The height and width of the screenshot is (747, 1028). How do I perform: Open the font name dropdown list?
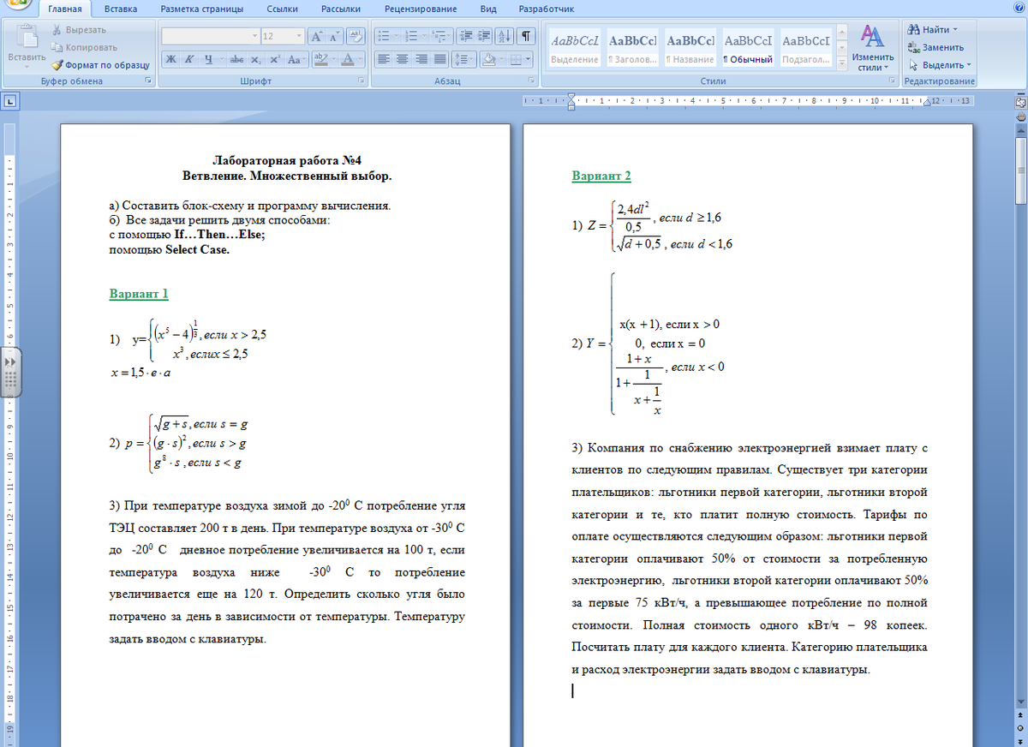point(254,36)
